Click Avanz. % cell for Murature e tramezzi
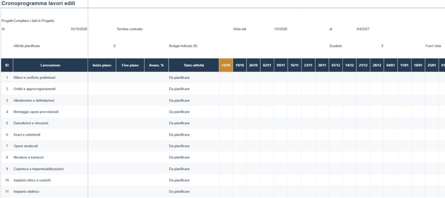Screen dimensions: 445x198 click(x=156, y=157)
